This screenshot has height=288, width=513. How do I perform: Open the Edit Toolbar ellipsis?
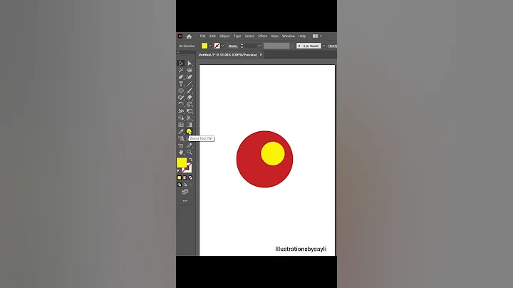(185, 201)
